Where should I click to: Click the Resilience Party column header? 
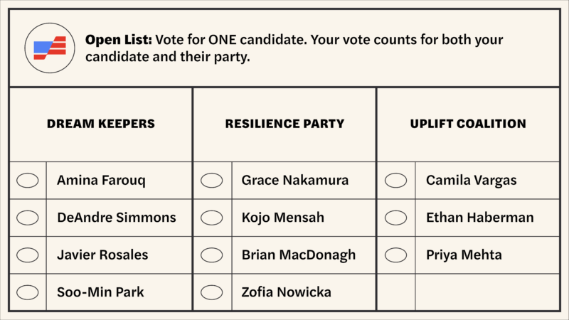coord(284,124)
